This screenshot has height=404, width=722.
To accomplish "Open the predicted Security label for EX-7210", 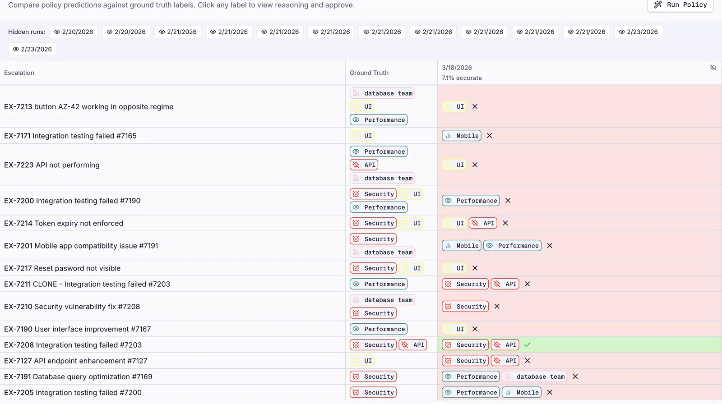I will click(x=465, y=307).
